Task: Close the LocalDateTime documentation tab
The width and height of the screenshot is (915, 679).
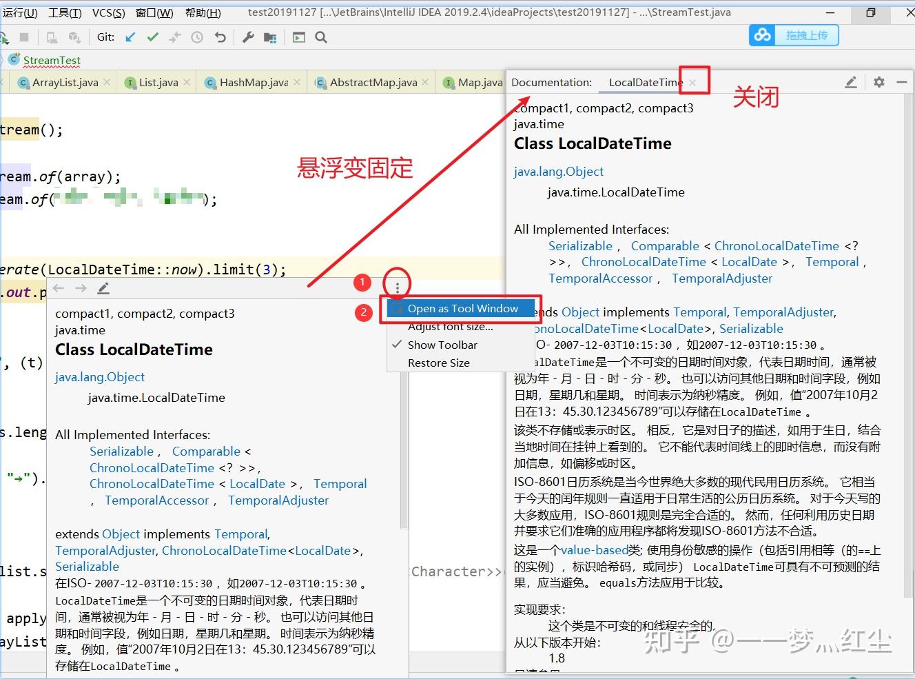Action: coord(693,83)
